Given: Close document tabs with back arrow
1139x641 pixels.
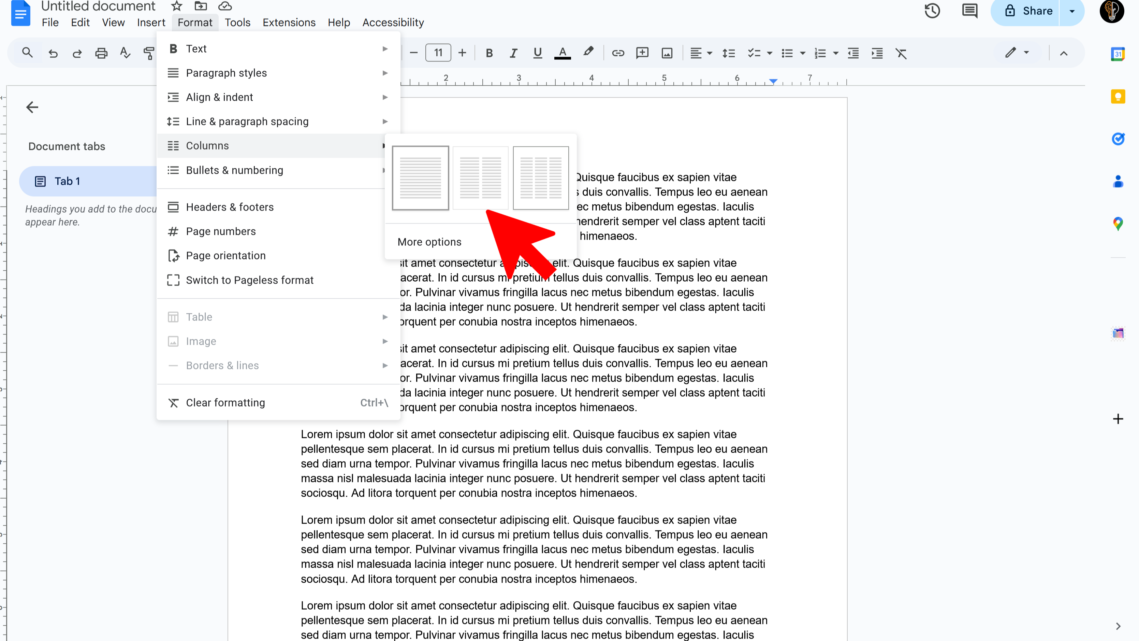Looking at the screenshot, I should click(x=32, y=107).
